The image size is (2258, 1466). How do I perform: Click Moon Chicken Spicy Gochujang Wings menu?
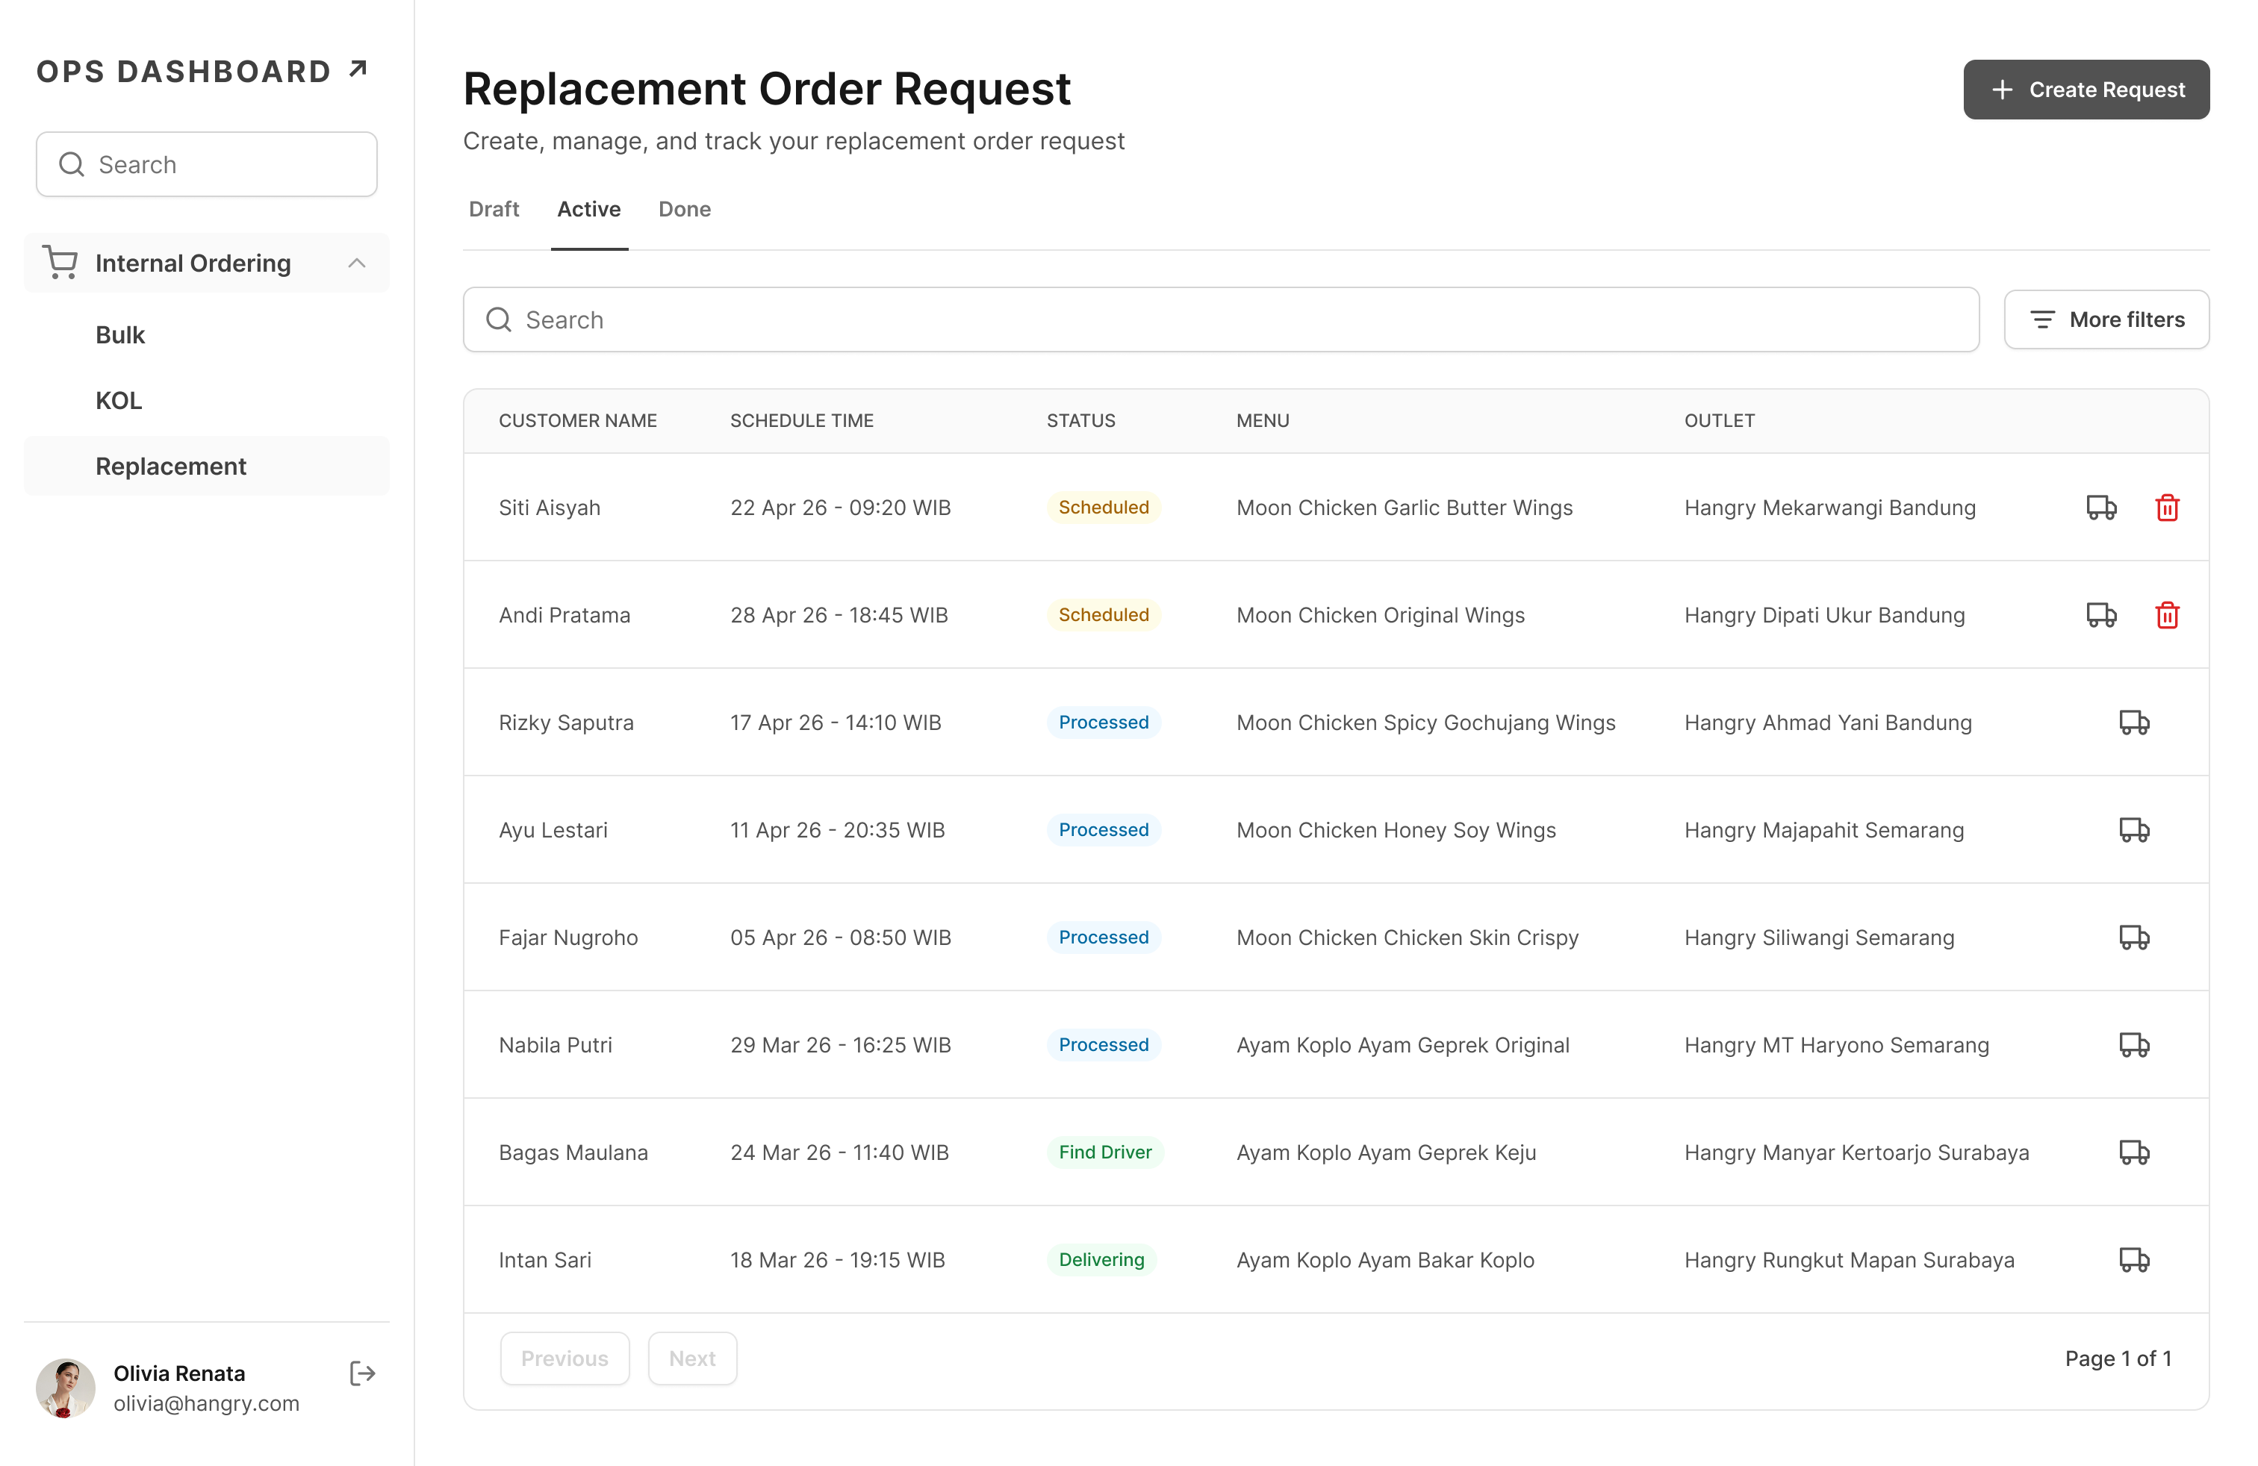pos(1426,723)
